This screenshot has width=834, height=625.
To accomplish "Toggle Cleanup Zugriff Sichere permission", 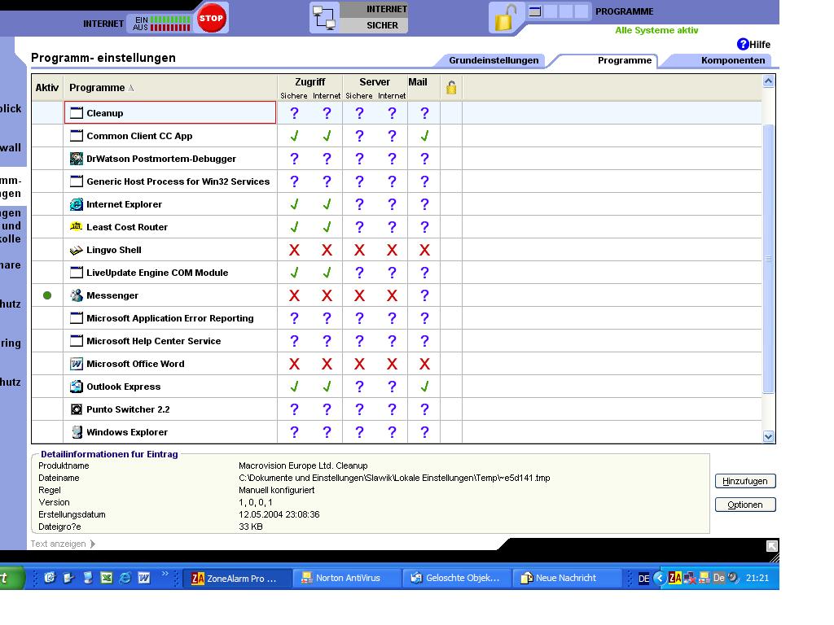I will [294, 112].
